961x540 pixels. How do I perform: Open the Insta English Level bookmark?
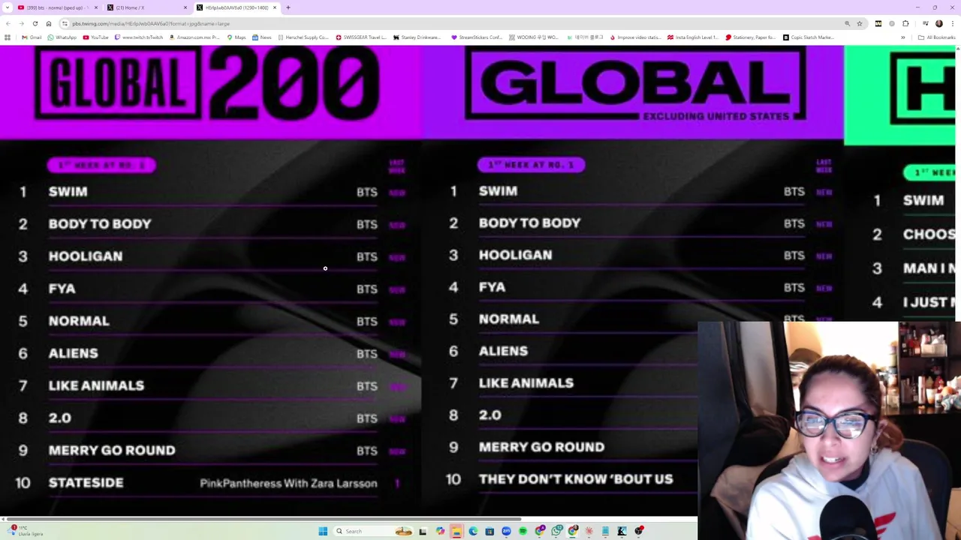[693, 37]
